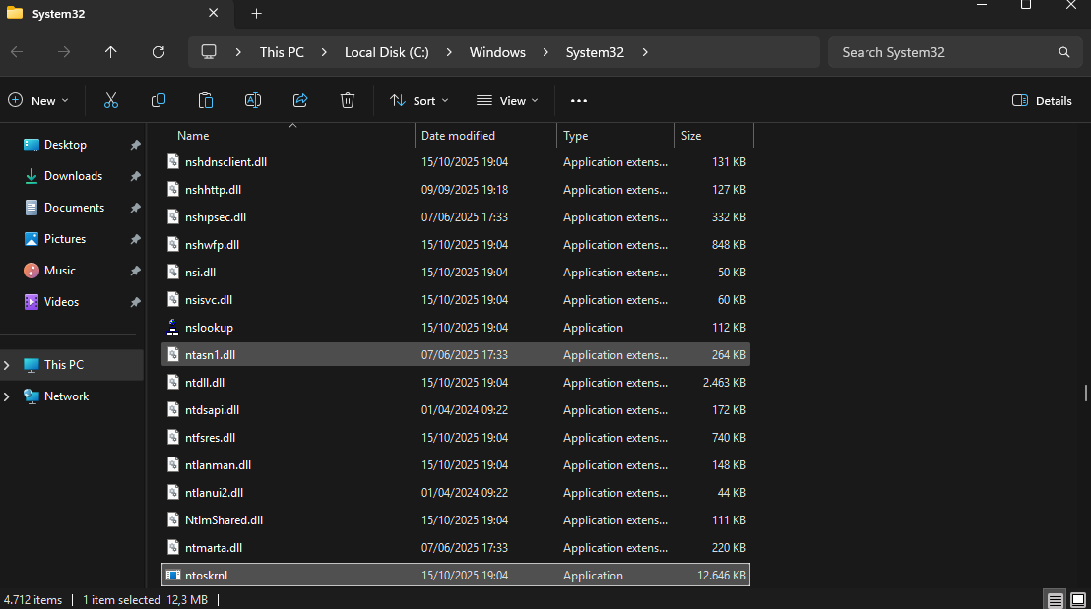Expand the This PC tree node
The height and width of the screenshot is (609, 1091).
[x=7, y=365]
